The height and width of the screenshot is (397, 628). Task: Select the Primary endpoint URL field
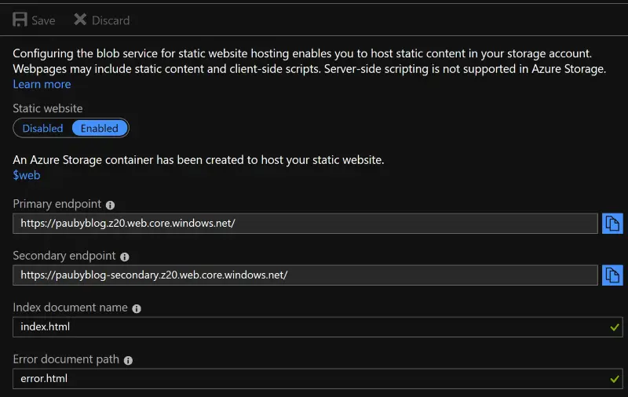pos(305,224)
